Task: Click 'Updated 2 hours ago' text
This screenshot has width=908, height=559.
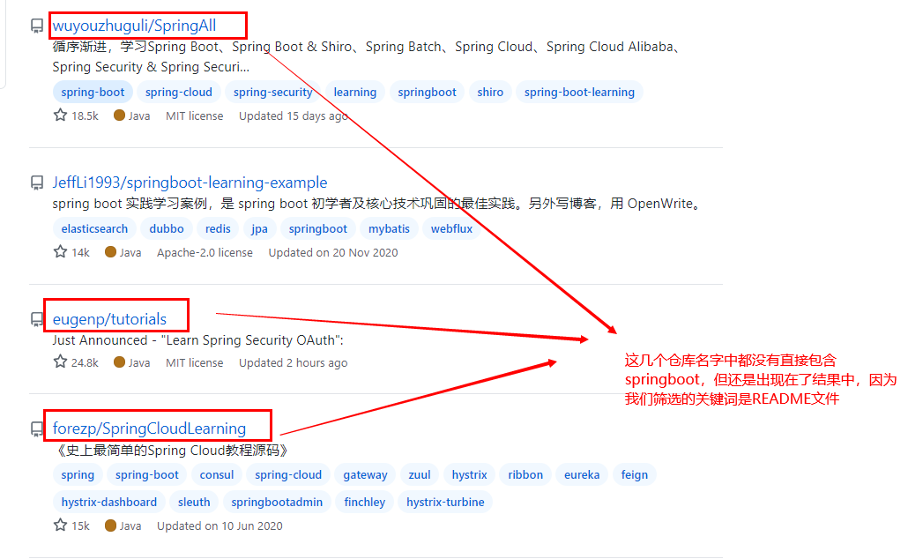Action: point(294,362)
